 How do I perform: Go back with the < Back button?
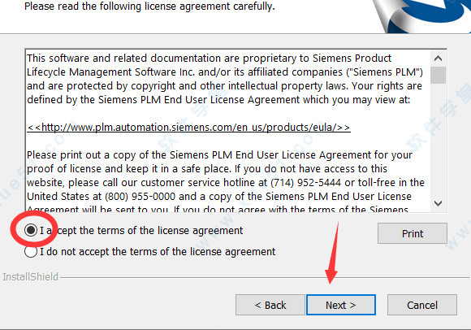click(270, 305)
